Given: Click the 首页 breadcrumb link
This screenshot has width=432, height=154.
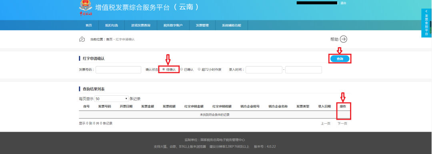Looking at the screenshot, I should point(109,39).
